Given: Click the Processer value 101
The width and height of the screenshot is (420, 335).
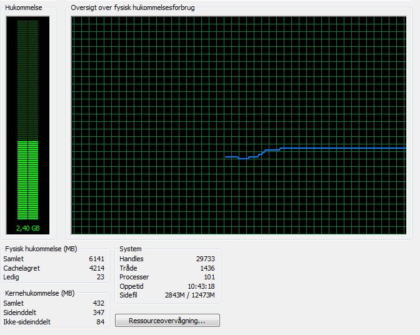Looking at the screenshot, I should (209, 277).
